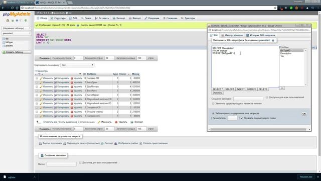Toggle Заблокировать содержимое окна запросов checkbox
This screenshot has height=181, width=321.
point(213,113)
